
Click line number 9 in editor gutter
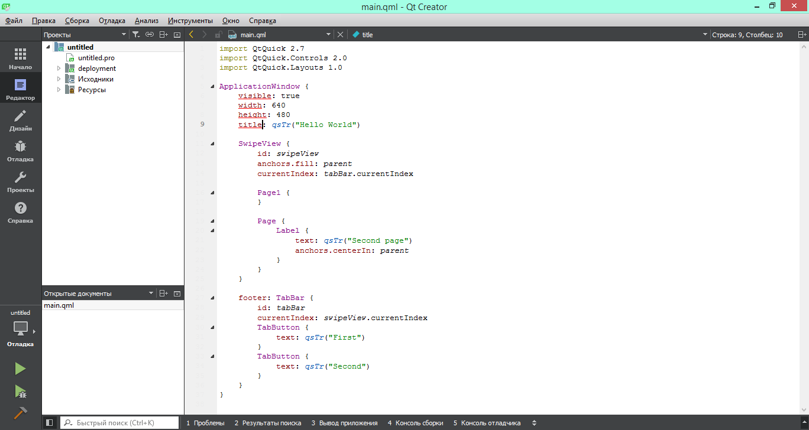click(x=203, y=124)
